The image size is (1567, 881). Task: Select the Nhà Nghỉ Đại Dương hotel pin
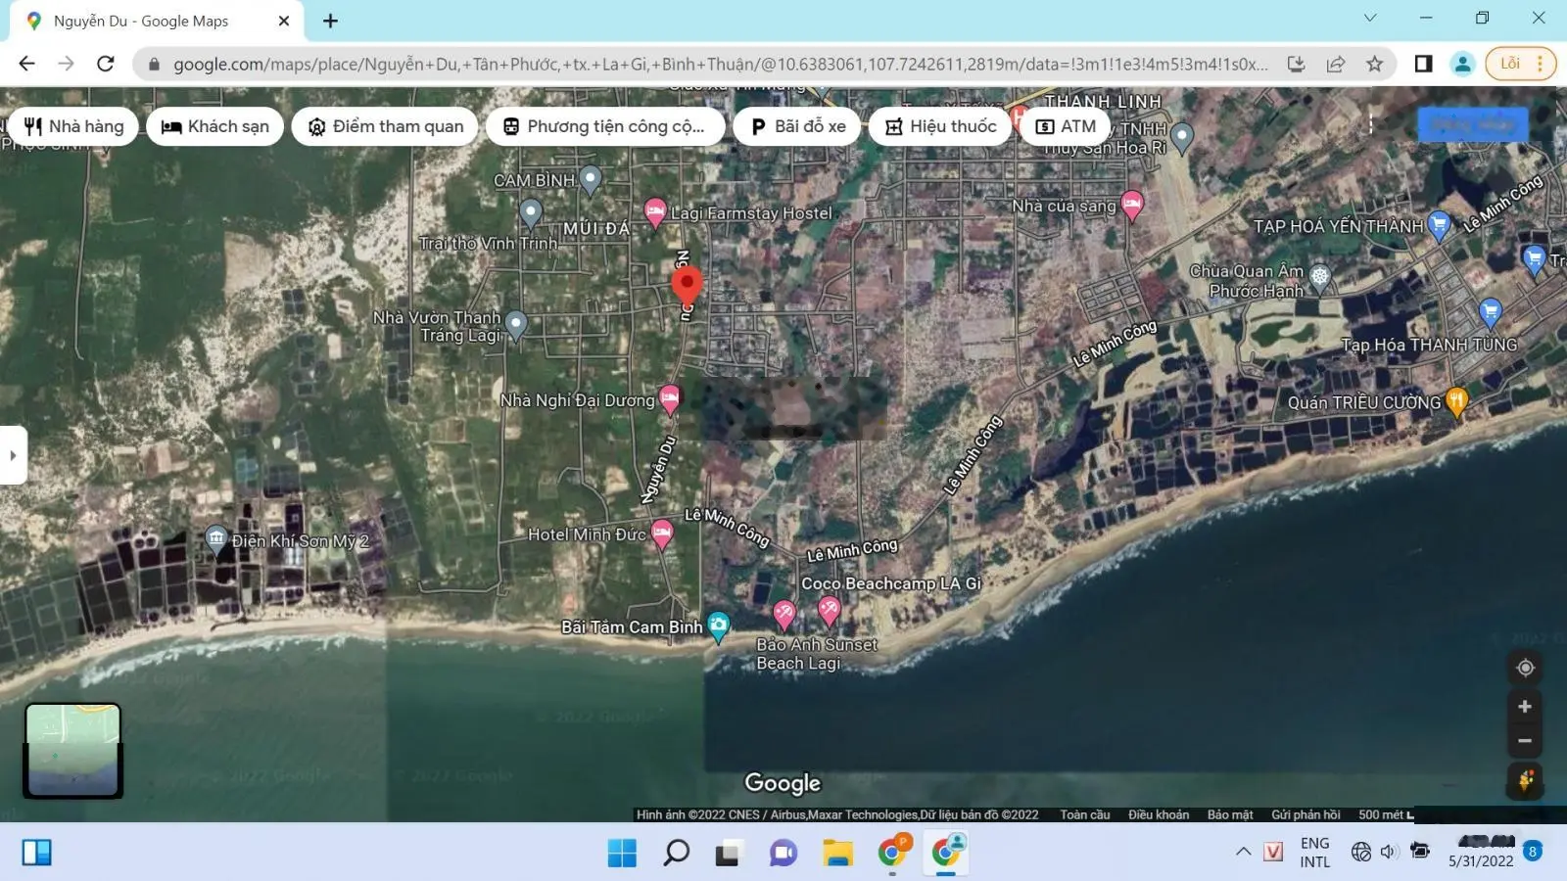pyautogui.click(x=669, y=398)
